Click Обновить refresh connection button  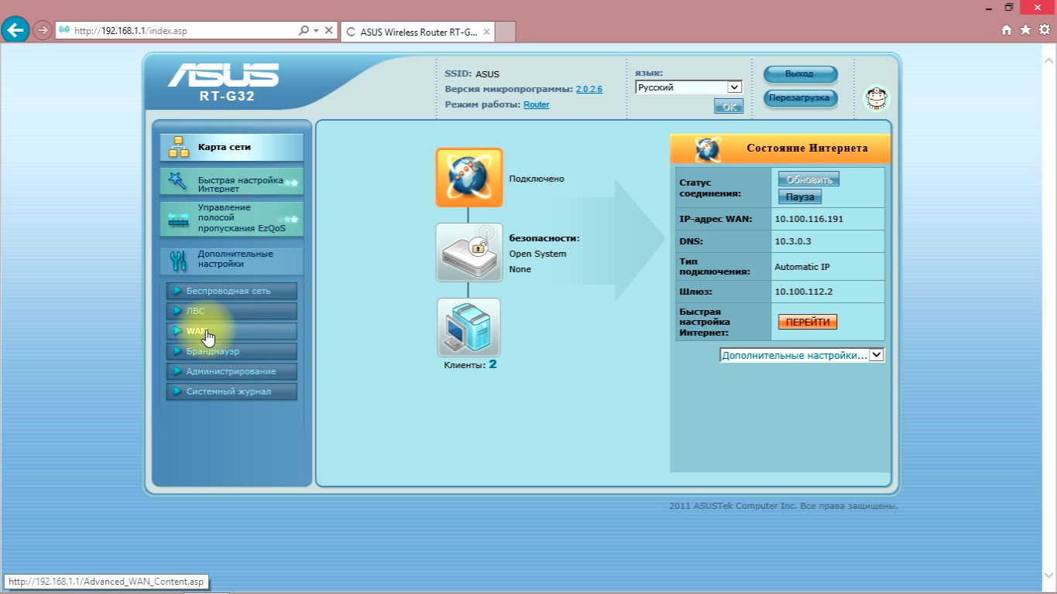808,179
